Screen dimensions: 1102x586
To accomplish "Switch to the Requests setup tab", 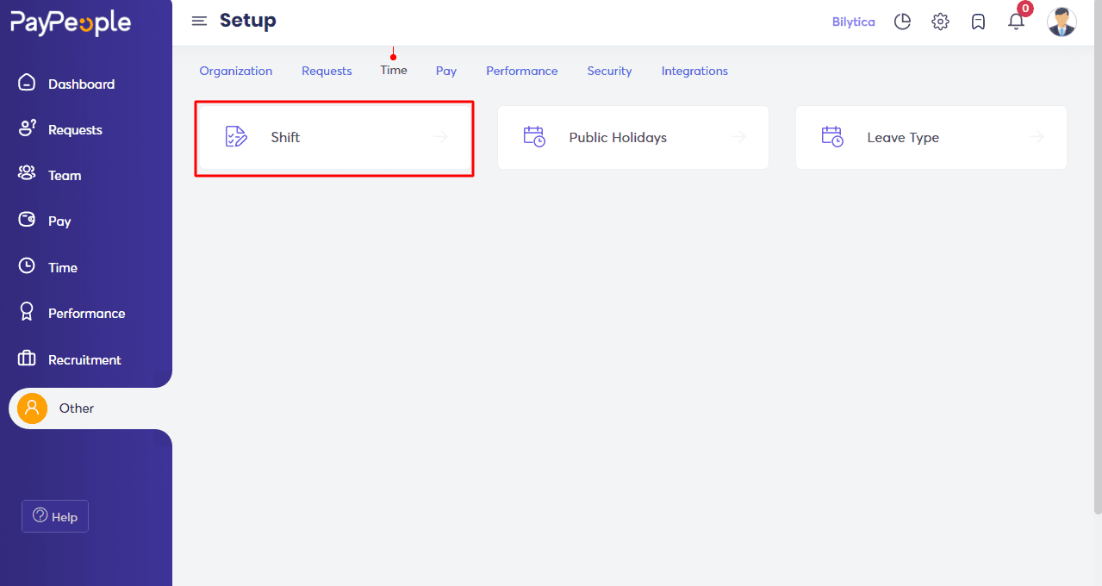I will coord(327,71).
